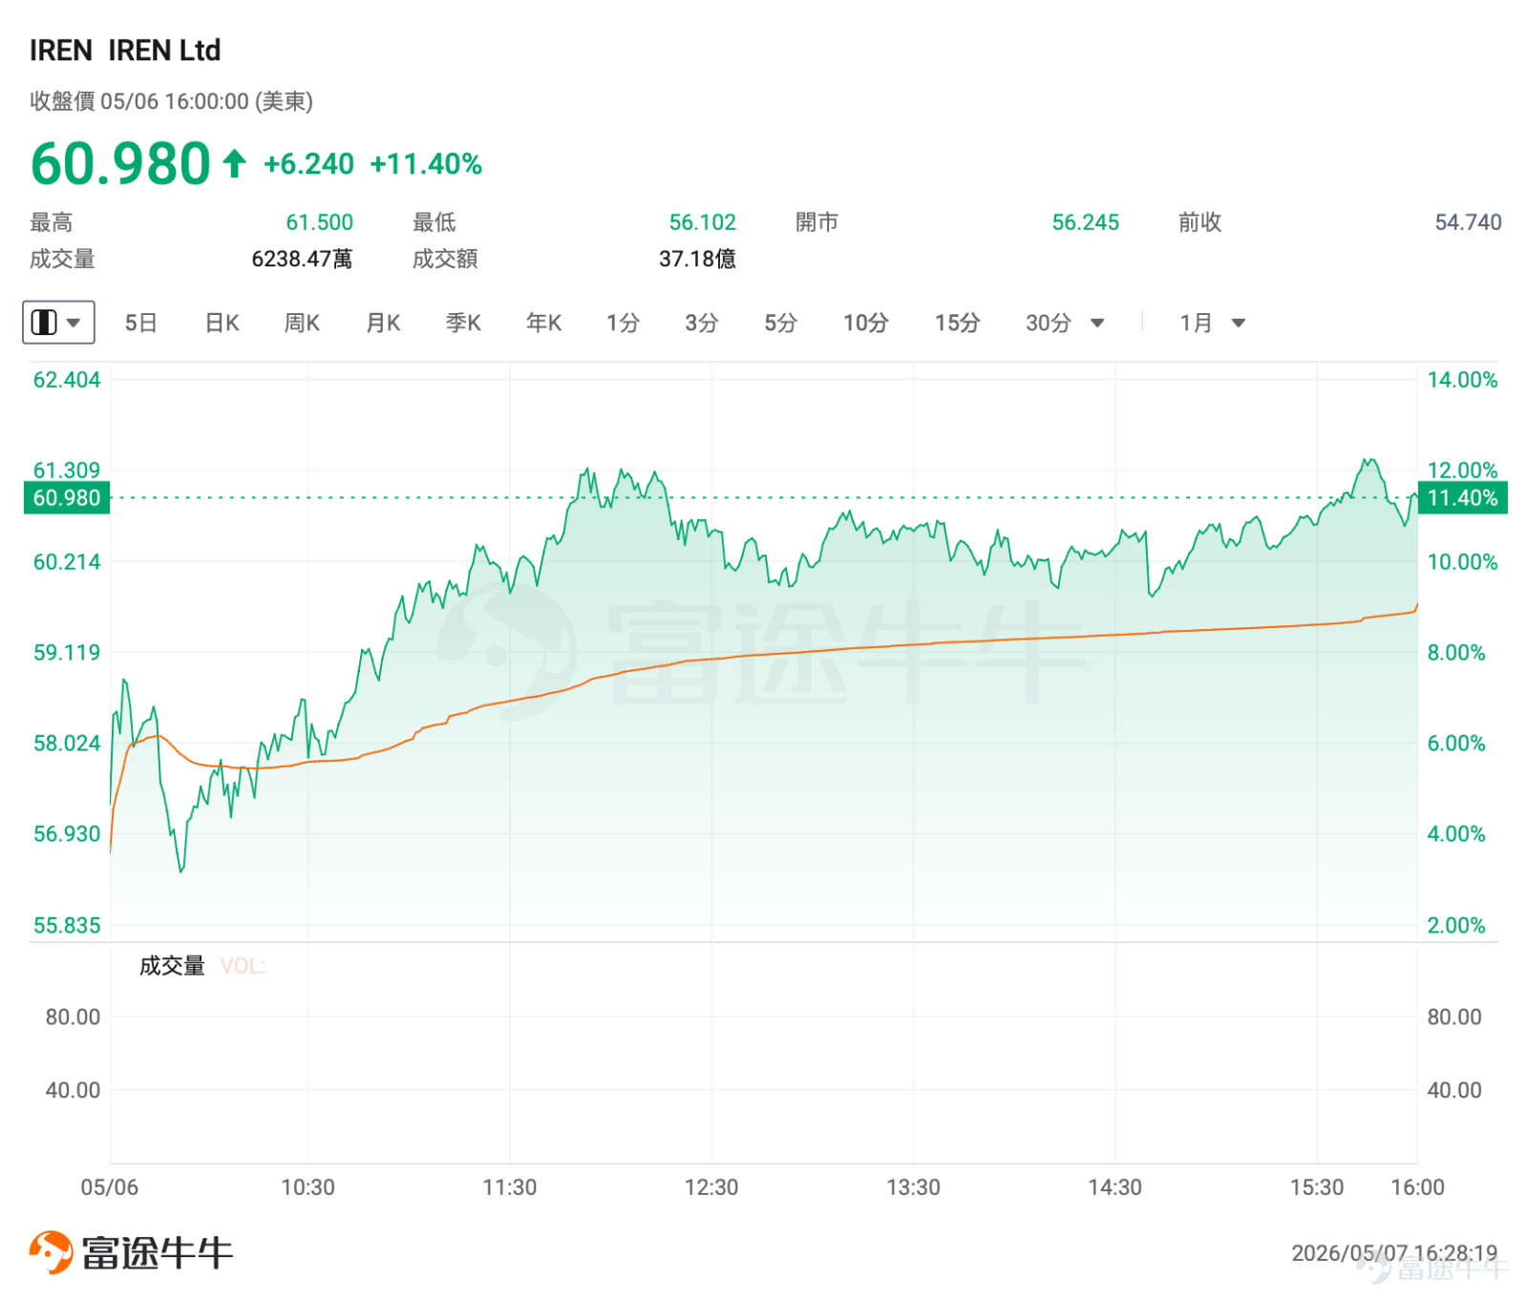Click the 最高 value 61.500
Image resolution: width=1528 pixels, height=1302 pixels.
(x=320, y=222)
